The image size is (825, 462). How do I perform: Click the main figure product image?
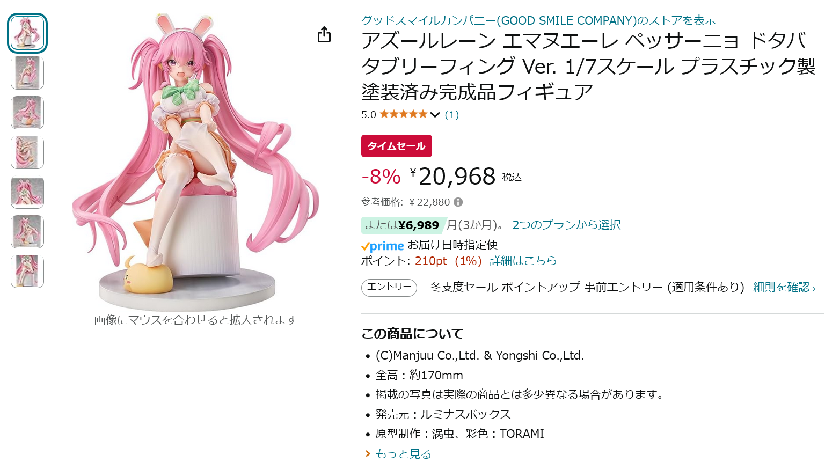pos(195,161)
